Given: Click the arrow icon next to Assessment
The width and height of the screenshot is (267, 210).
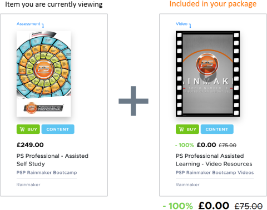Looking at the screenshot, I should point(43,26).
